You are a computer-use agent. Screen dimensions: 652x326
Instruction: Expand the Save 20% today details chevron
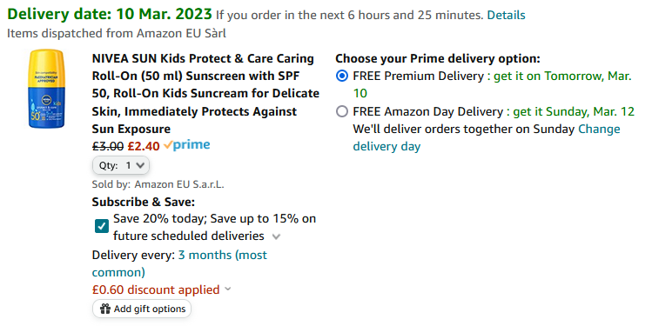276,236
